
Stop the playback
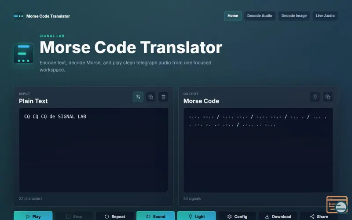(74, 216)
